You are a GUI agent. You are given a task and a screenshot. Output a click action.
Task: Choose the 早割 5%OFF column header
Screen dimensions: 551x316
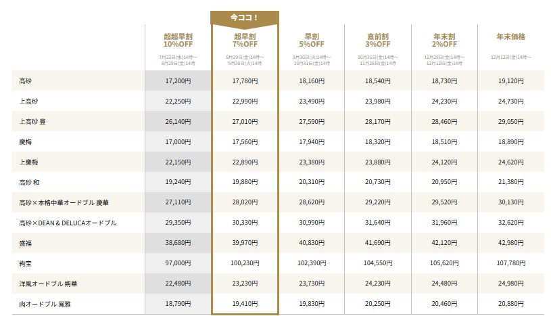pyautogui.click(x=311, y=39)
